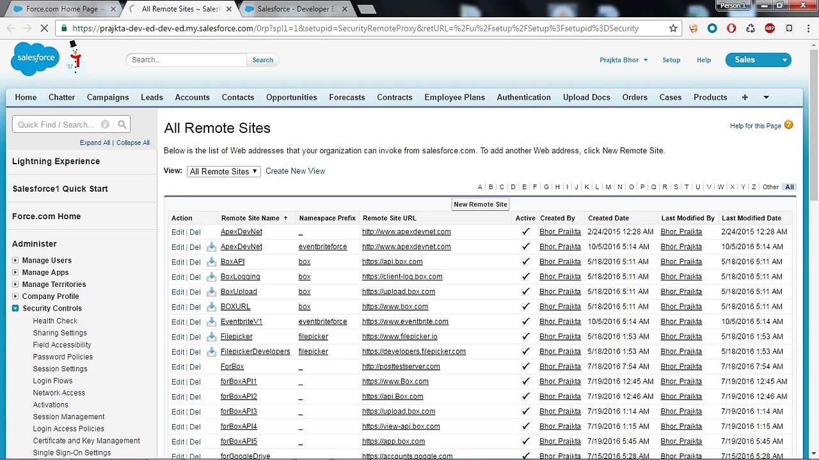Click the Help for this Page question icon
The image size is (819, 460).
coord(789,125)
